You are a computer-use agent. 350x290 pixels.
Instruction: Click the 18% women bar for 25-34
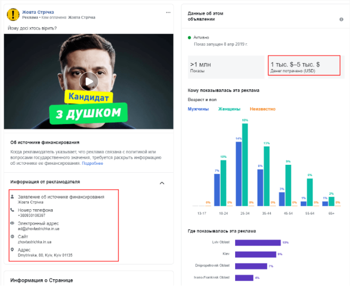(245, 165)
